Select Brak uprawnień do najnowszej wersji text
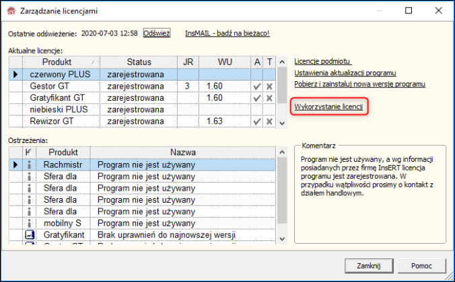The image size is (455, 282). tap(166, 235)
